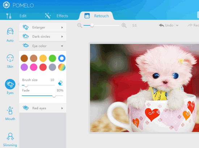199x148 pixels.
Task: Select the Skin retouch tool
Action: [10, 61]
